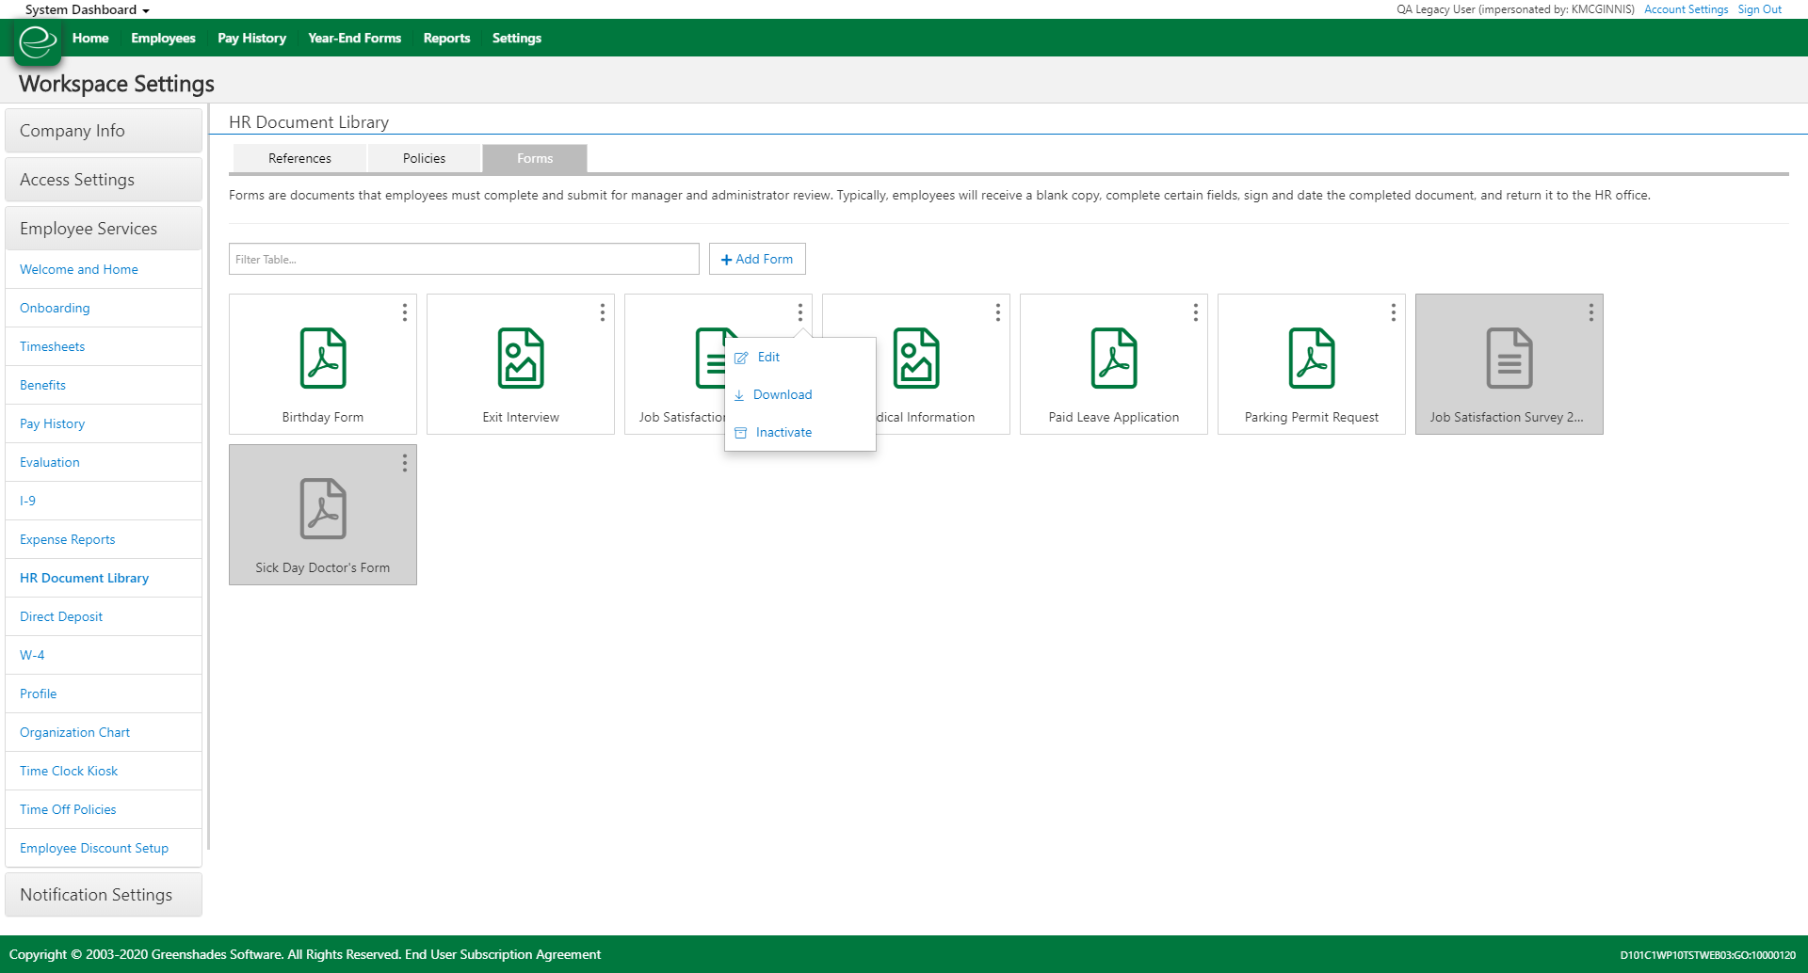Go to Timesheets settings
The width and height of the screenshot is (1808, 973).
(52, 346)
